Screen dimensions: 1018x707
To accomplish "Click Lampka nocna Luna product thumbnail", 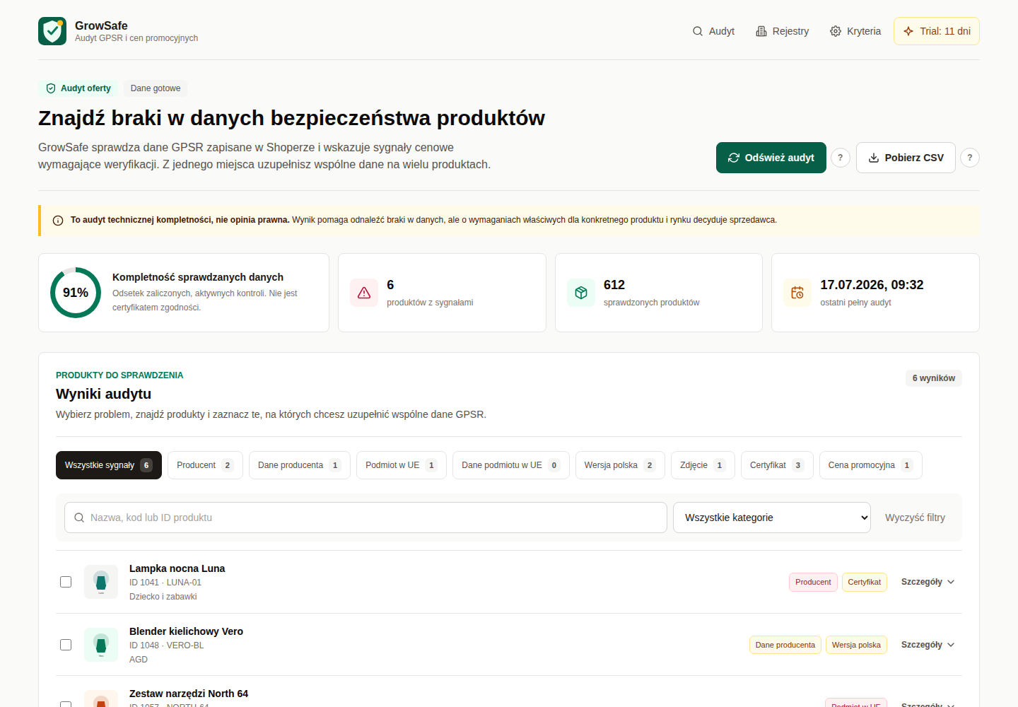I will pos(101,582).
